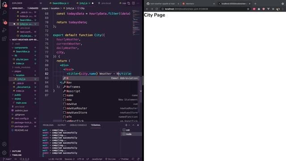Click the errors and warnings count in status bar

pyautogui.click(x=25, y=159)
